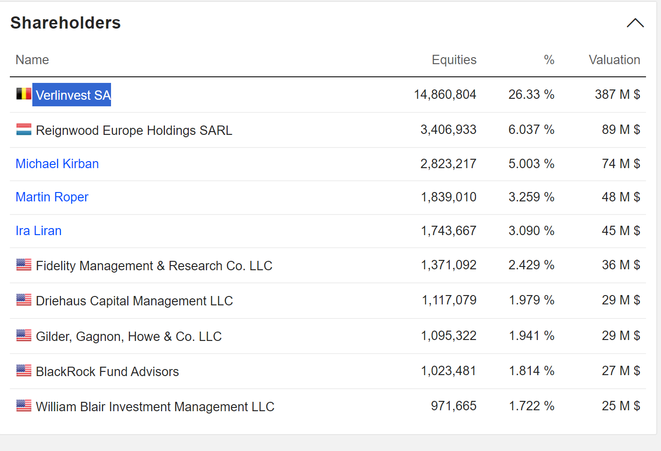The image size is (661, 451).
Task: Collapse the Shareholders section chevron
Action: [x=635, y=23]
